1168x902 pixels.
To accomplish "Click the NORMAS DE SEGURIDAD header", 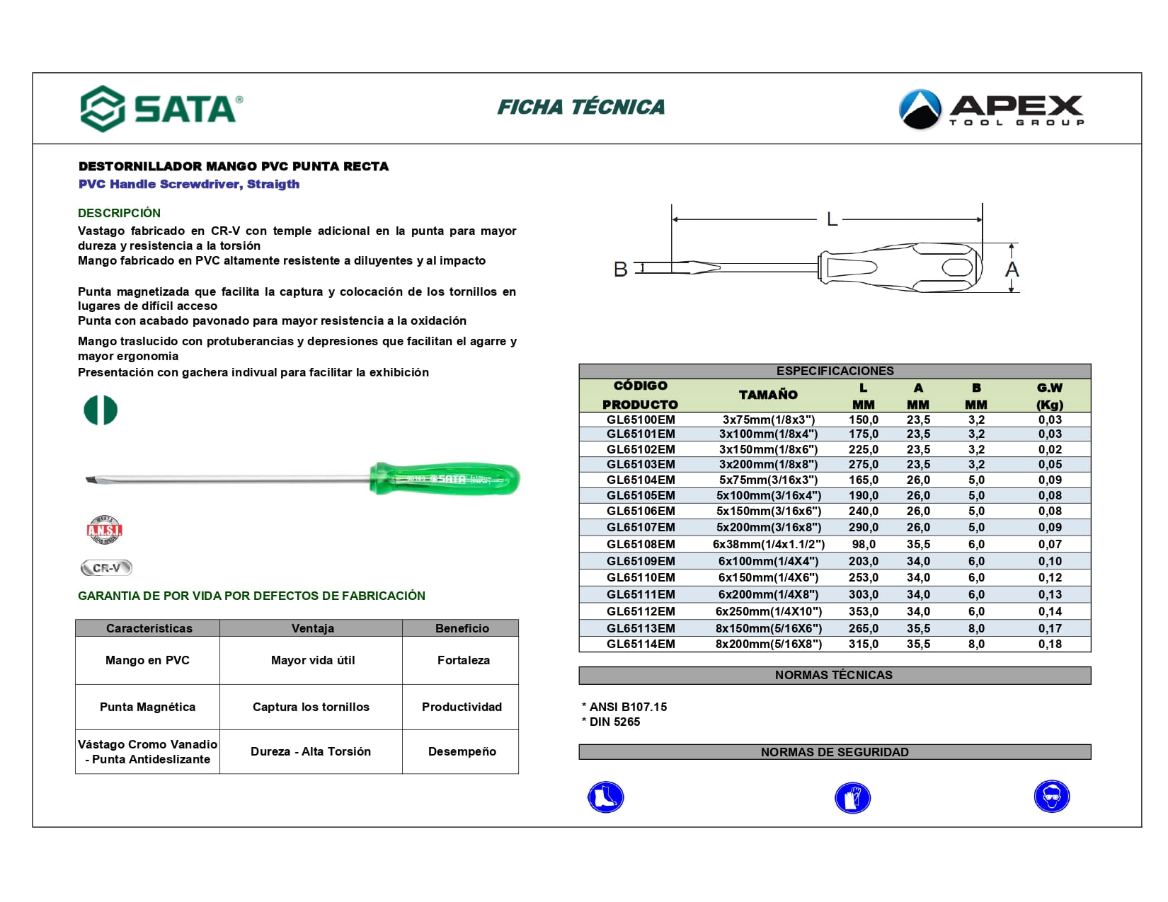I will 835,752.
